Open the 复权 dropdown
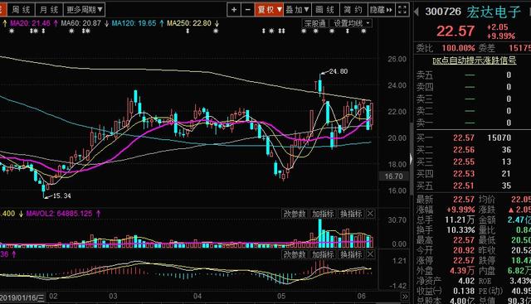 (269, 10)
